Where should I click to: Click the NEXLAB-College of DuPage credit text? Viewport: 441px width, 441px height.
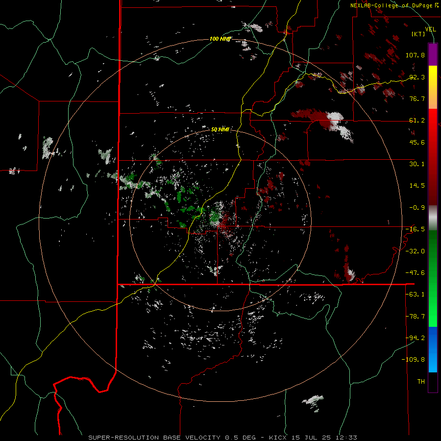tap(394, 5)
